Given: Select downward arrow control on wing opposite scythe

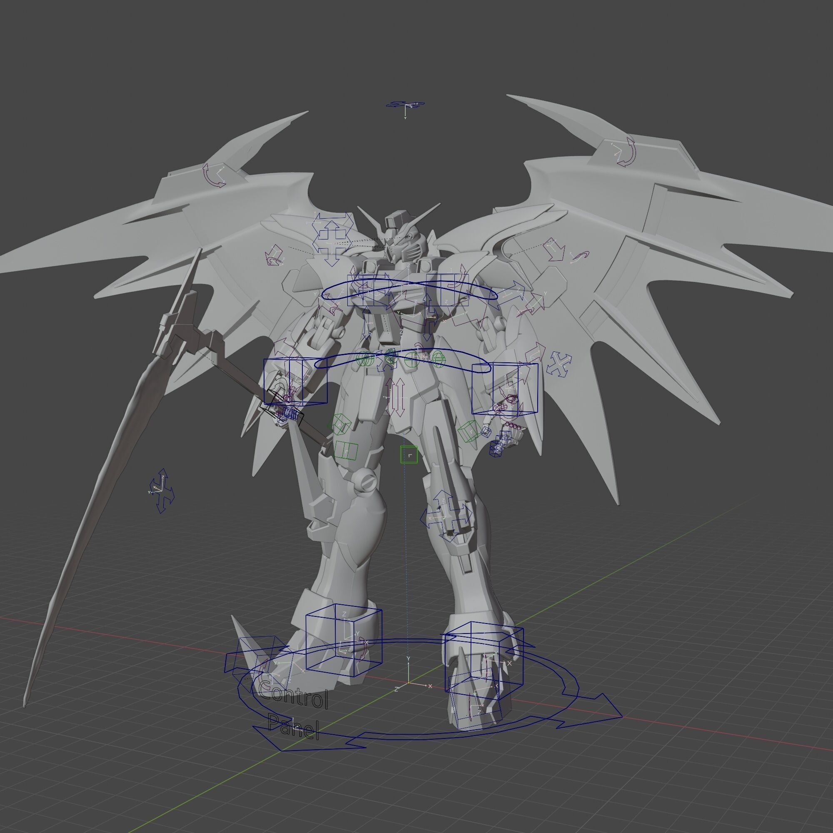Looking at the screenshot, I should (x=554, y=249).
